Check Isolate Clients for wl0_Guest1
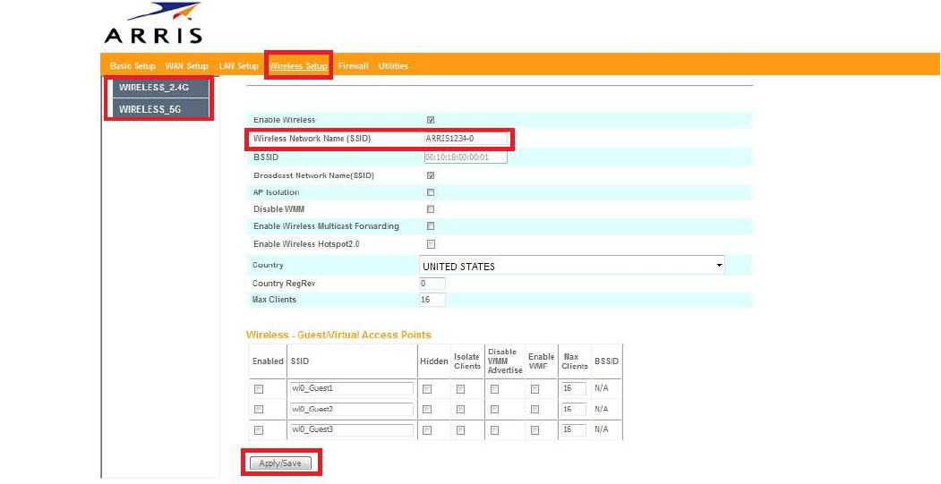Viewport: 941px width, 484px height. pyautogui.click(x=460, y=389)
